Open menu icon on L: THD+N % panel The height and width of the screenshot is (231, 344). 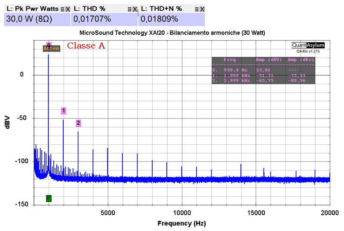tap(197, 9)
